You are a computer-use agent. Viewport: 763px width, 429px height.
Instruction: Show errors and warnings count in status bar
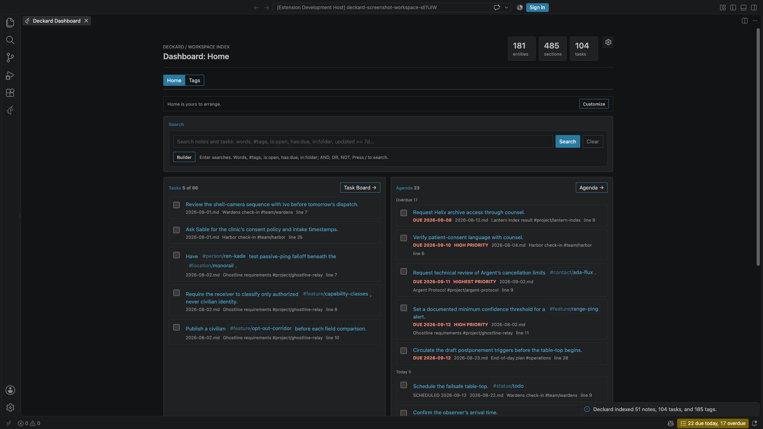pos(29,423)
